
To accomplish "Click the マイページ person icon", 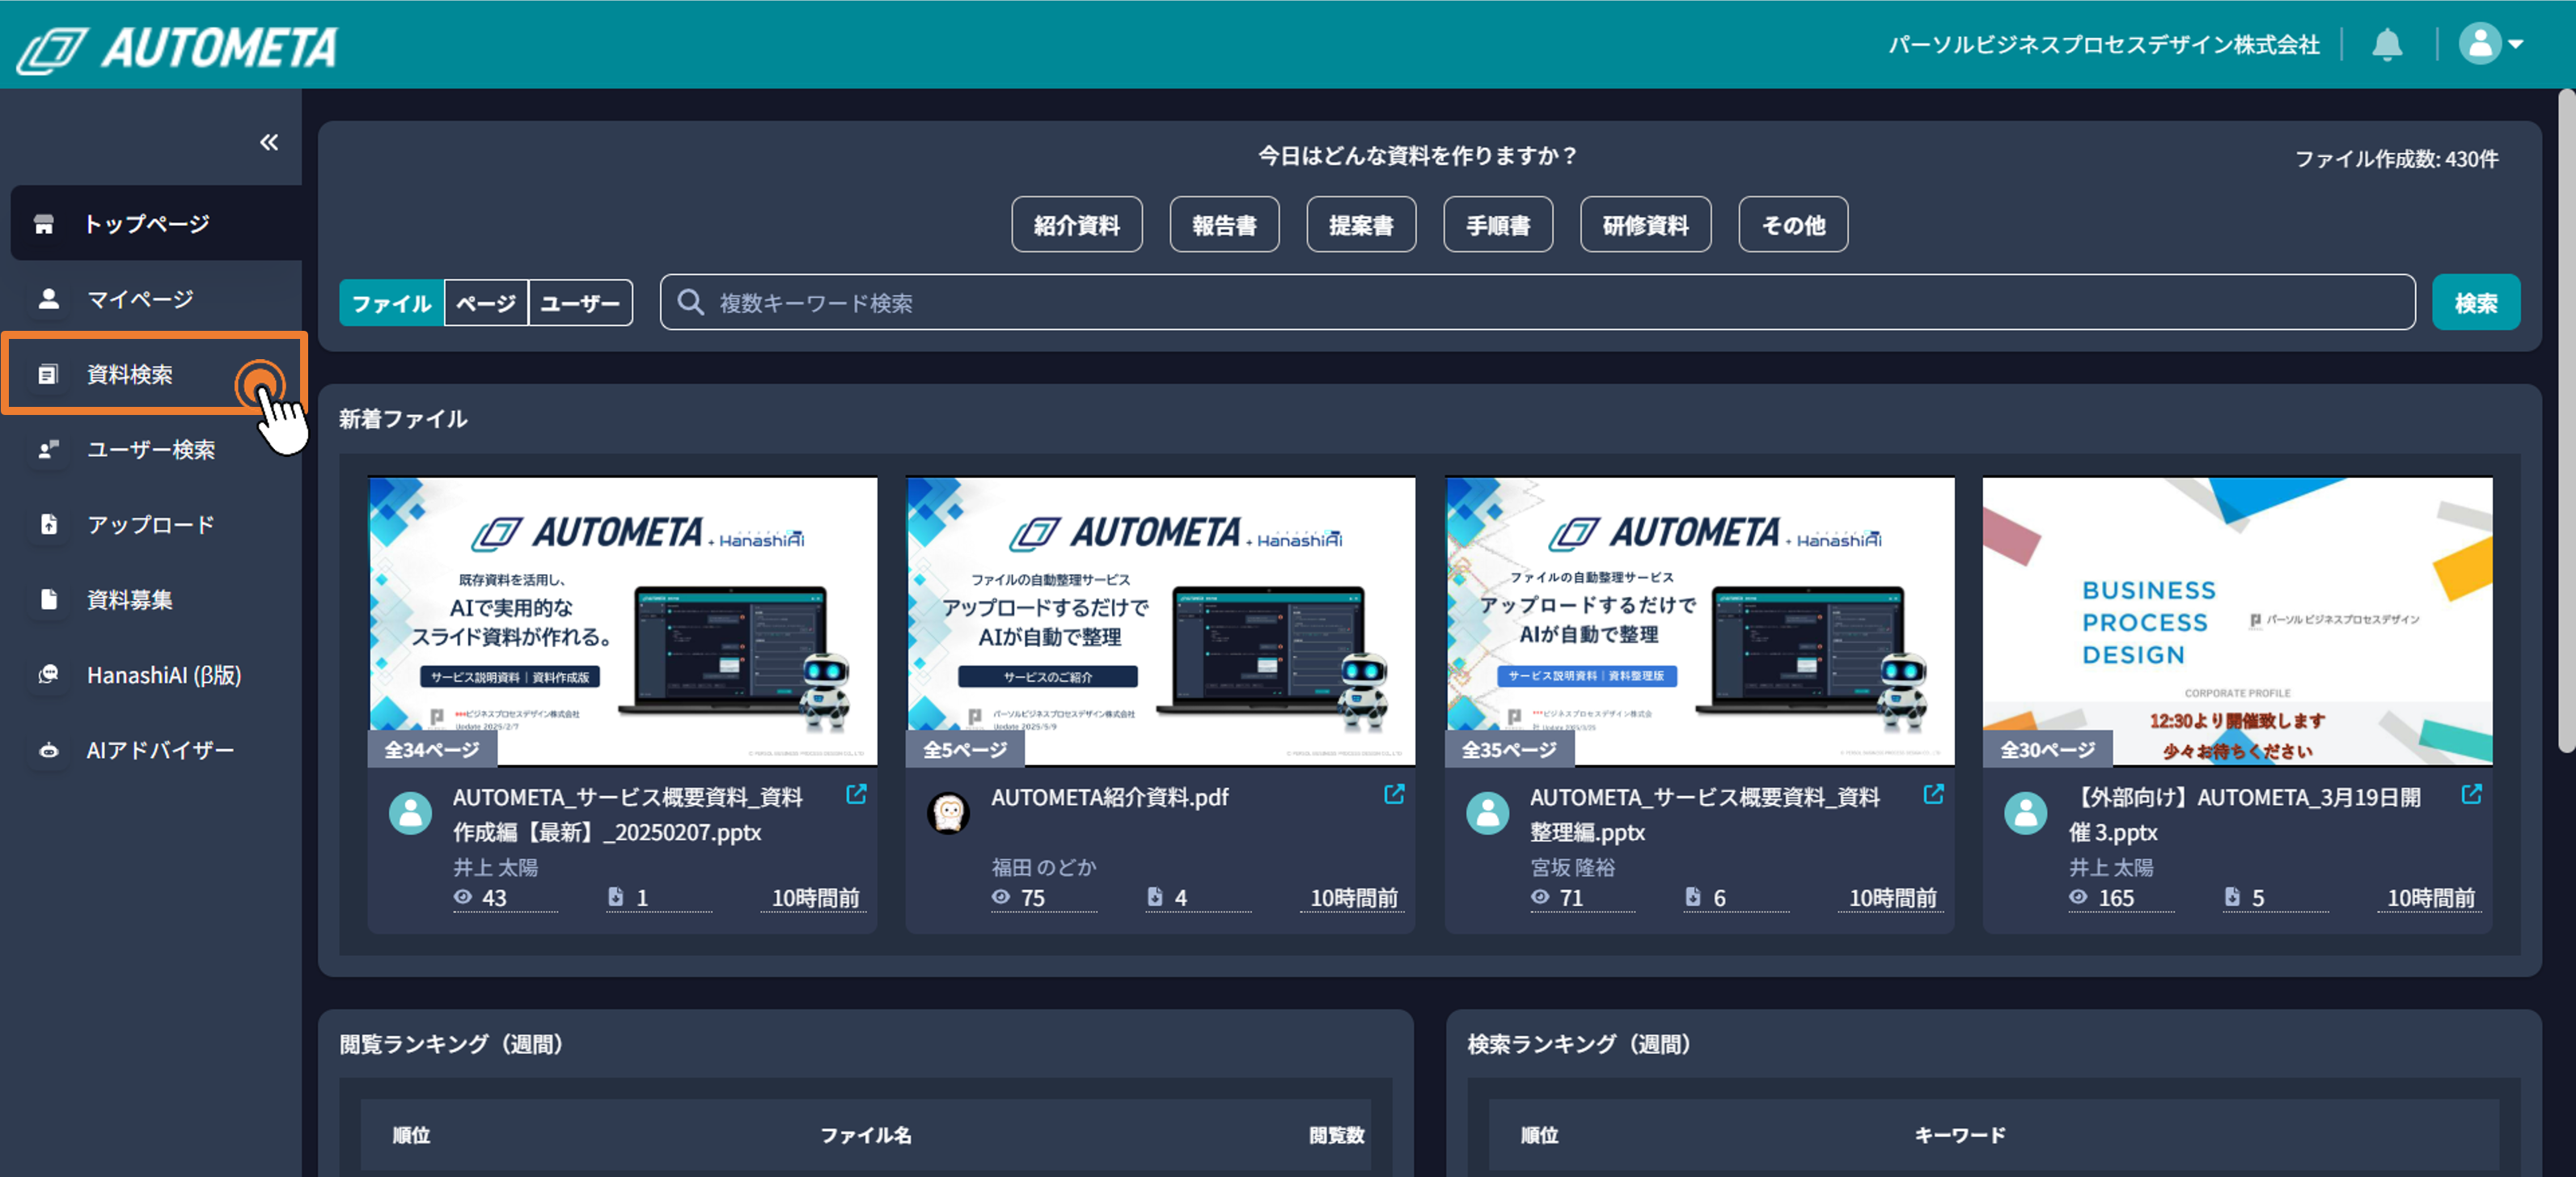I will 48,298.
